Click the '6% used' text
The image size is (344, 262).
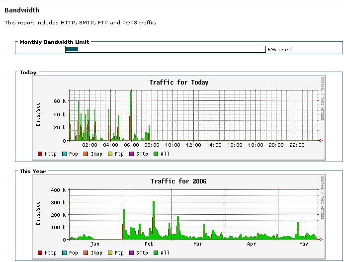pos(279,50)
